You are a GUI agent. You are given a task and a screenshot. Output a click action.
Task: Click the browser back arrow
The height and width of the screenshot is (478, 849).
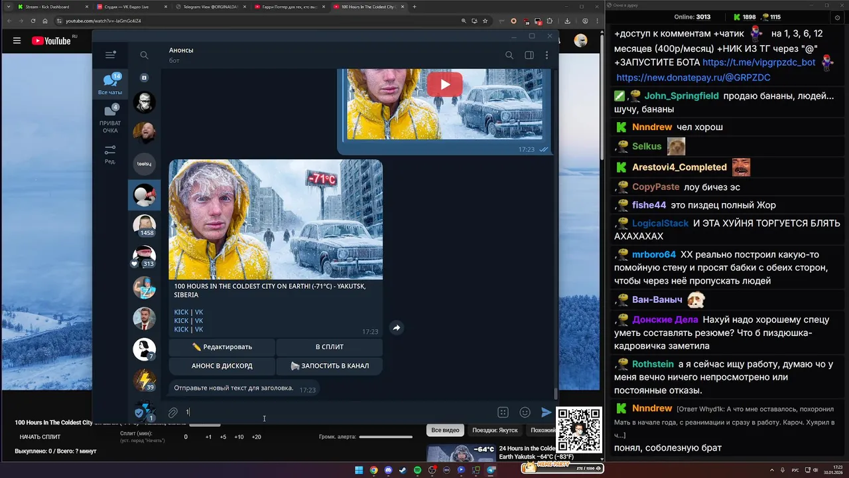pos(9,21)
